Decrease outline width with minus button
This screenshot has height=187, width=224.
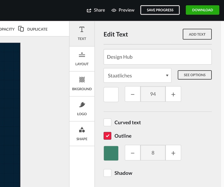pyautogui.click(x=133, y=153)
